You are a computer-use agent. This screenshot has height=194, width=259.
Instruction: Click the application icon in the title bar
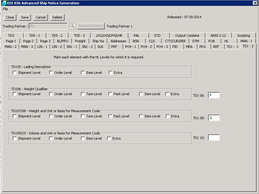pyautogui.click(x=3, y=3)
